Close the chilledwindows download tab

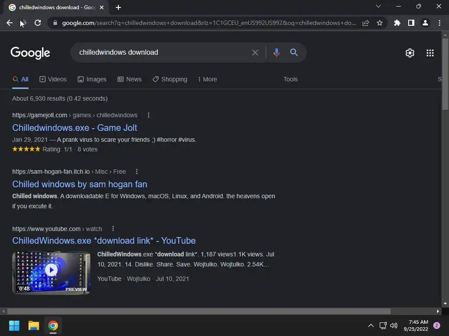(x=102, y=7)
